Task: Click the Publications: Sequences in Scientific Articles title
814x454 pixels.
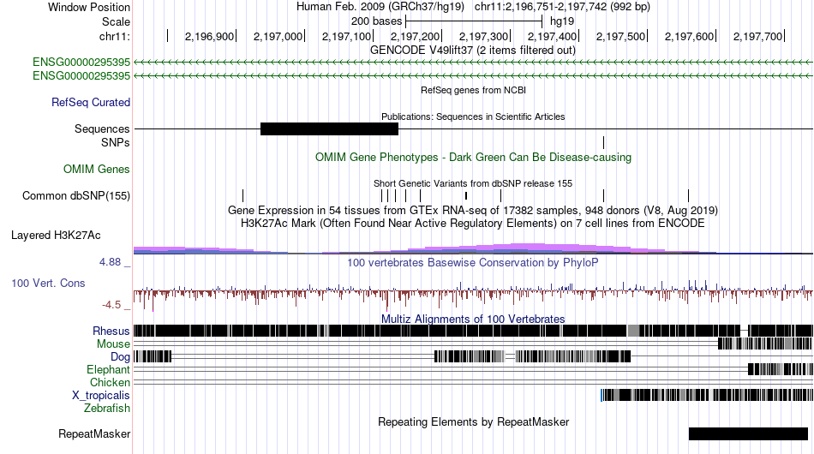Action: point(473,116)
